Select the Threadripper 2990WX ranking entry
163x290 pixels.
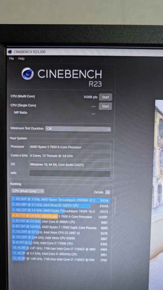[x=61, y=200]
